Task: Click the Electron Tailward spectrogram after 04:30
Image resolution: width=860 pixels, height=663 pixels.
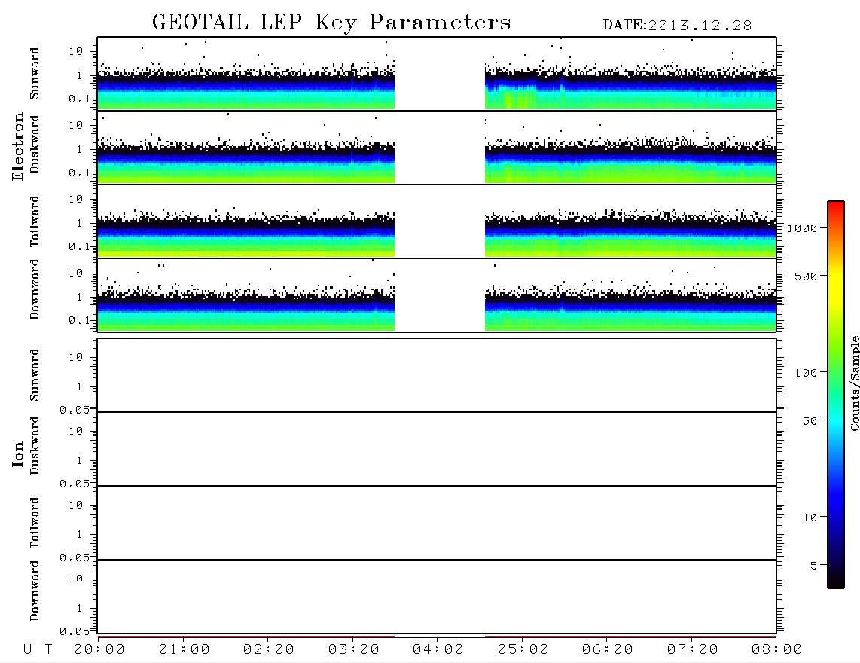Action: pos(631,222)
